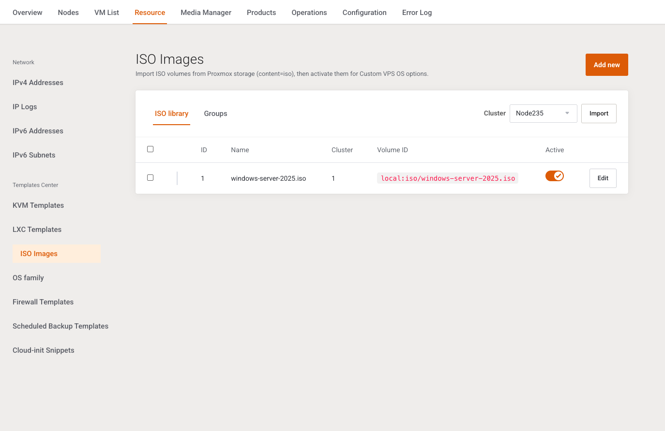Screen dimensions: 665x431
Task: Go to the Nodes tab
Action: (x=68, y=13)
